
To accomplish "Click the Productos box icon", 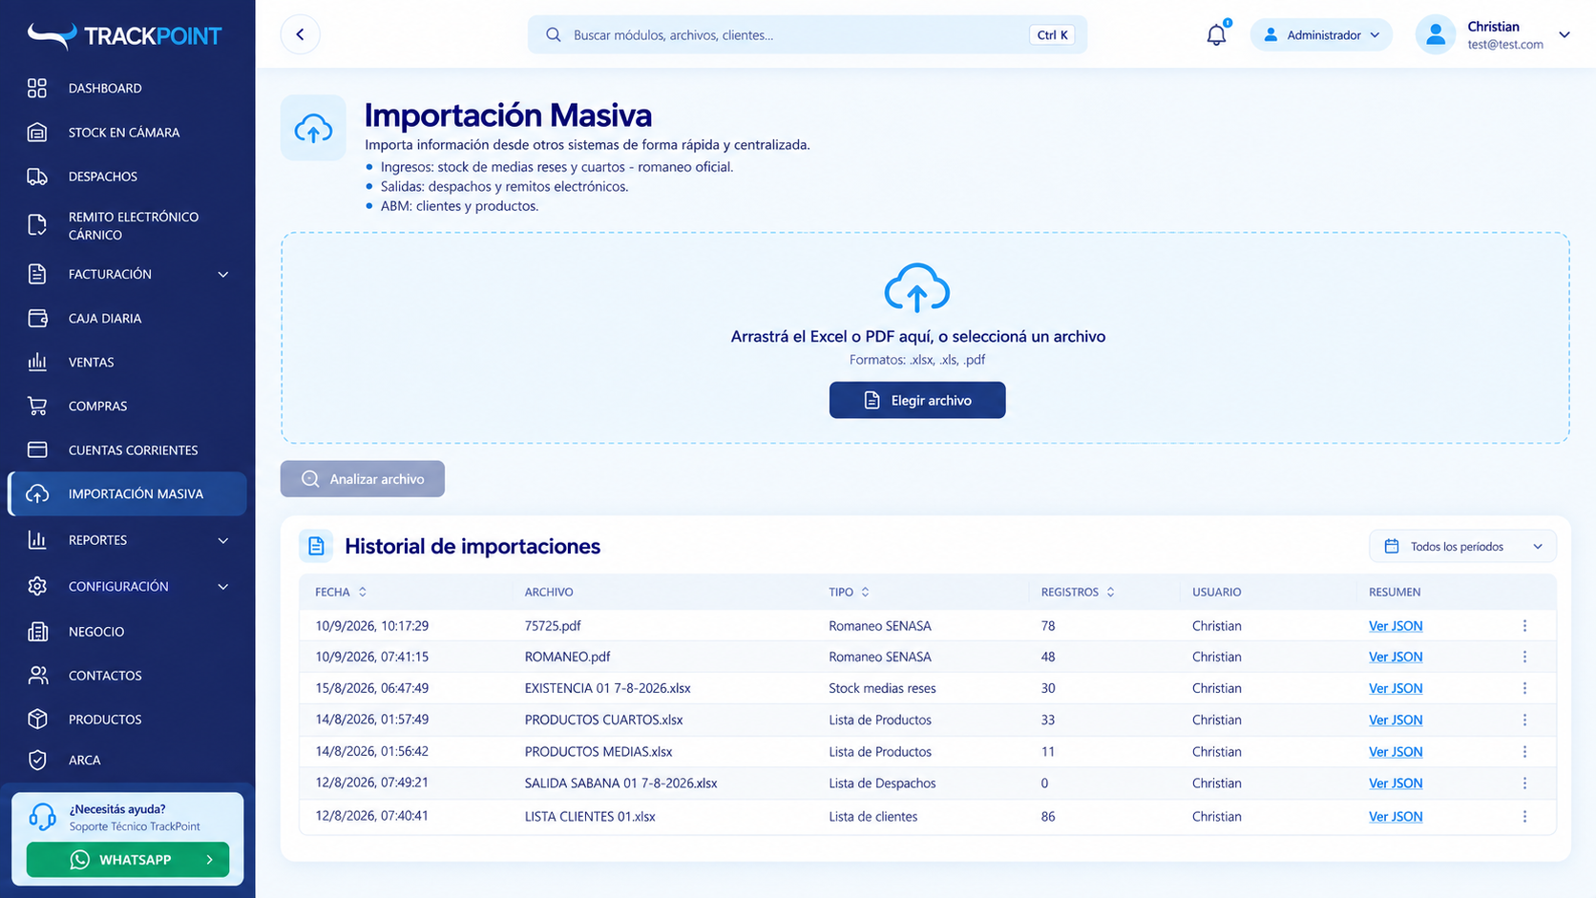I will pos(37,719).
